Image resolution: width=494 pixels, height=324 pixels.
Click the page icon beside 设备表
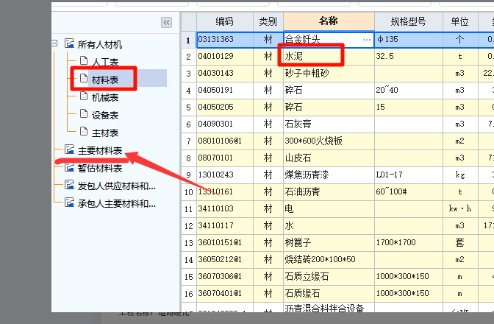pyautogui.click(x=84, y=113)
